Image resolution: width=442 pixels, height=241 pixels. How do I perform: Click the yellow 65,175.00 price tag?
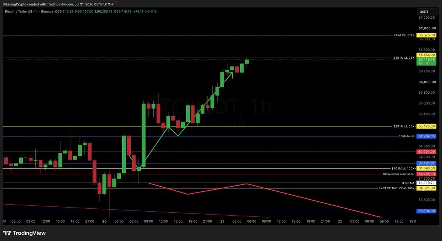tap(427, 126)
